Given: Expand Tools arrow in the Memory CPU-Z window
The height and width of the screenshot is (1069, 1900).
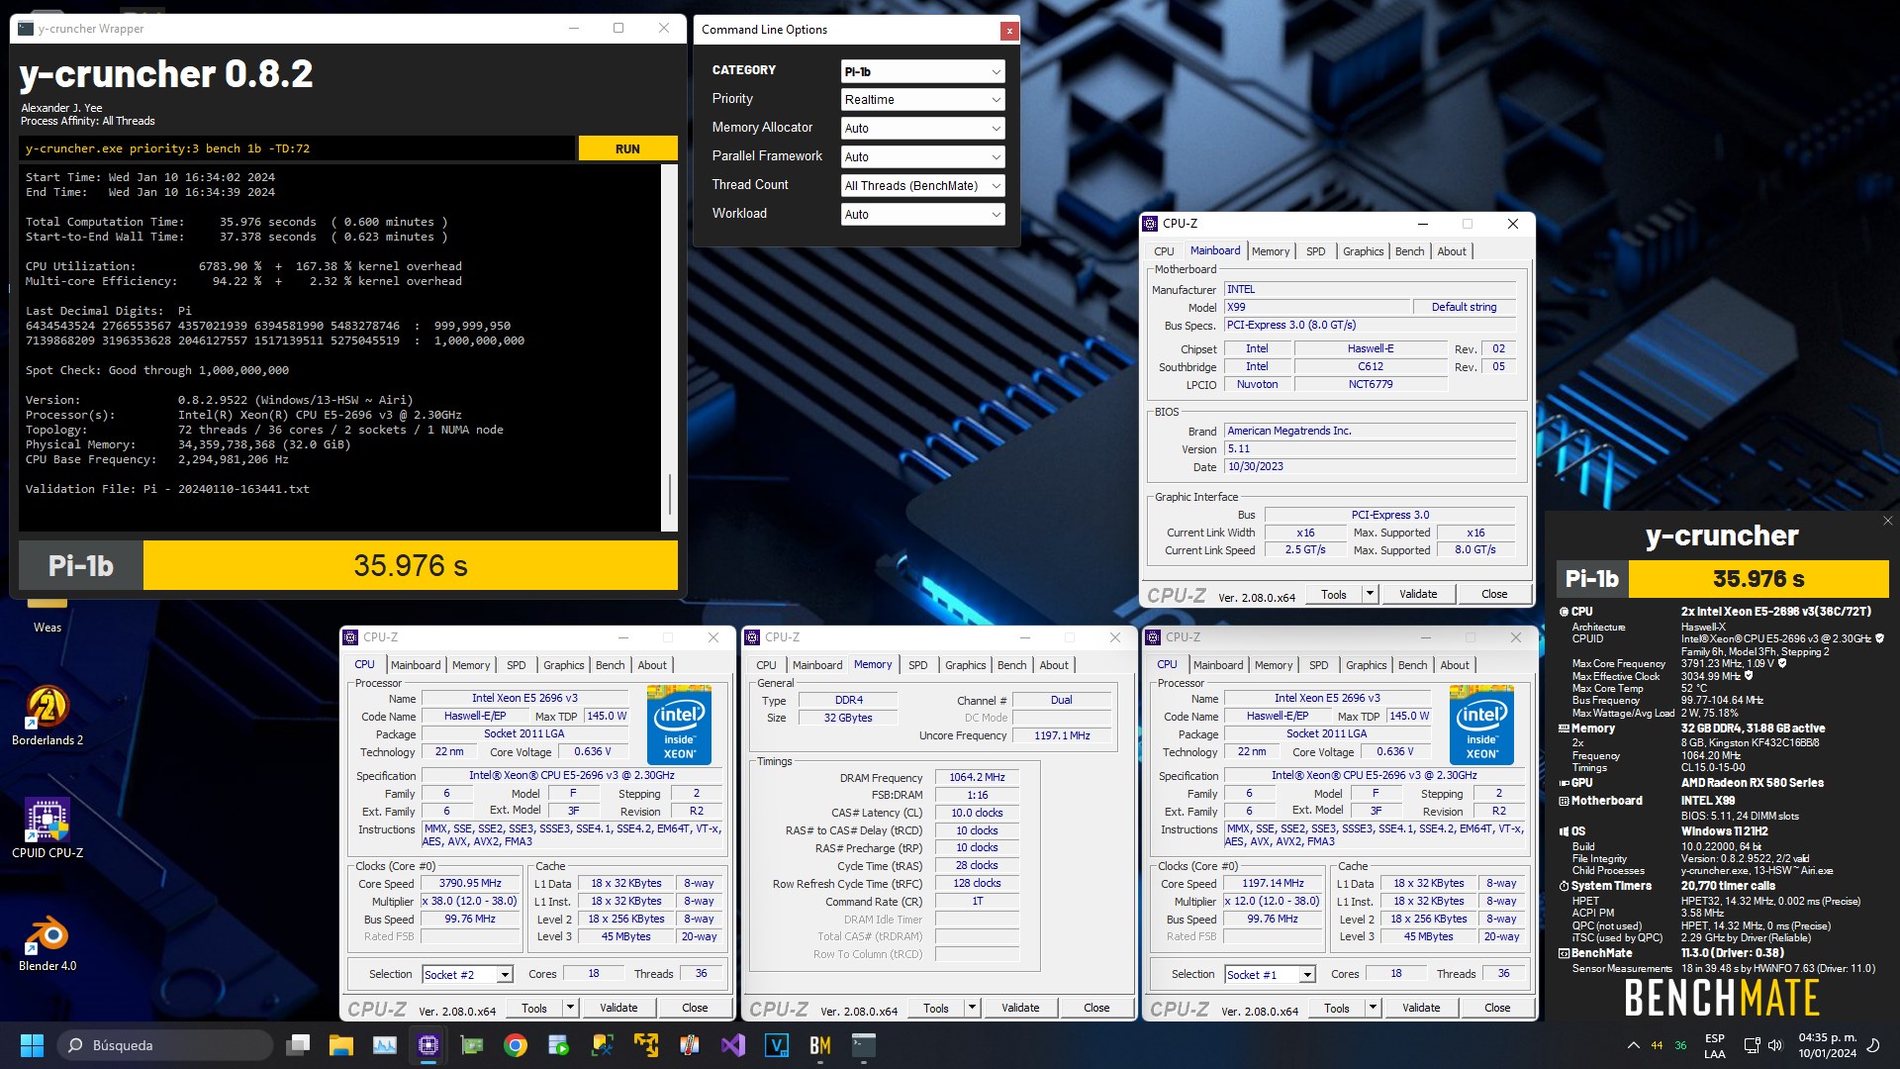Looking at the screenshot, I should point(972,1008).
